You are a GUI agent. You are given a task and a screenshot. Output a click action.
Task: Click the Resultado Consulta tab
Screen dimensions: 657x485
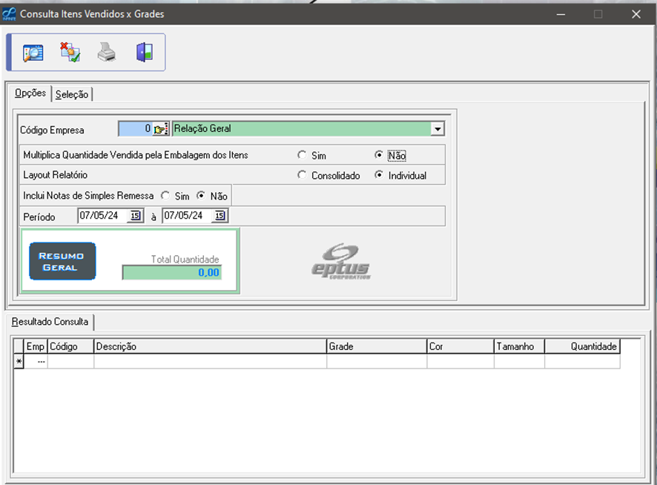[50, 322]
